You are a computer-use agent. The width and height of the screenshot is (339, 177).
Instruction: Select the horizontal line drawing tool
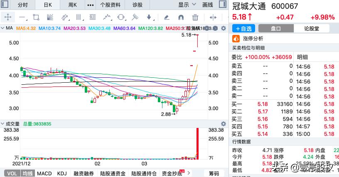(22, 17)
